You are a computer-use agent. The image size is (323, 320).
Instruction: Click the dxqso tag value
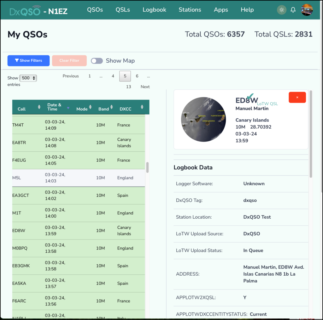click(x=250, y=200)
